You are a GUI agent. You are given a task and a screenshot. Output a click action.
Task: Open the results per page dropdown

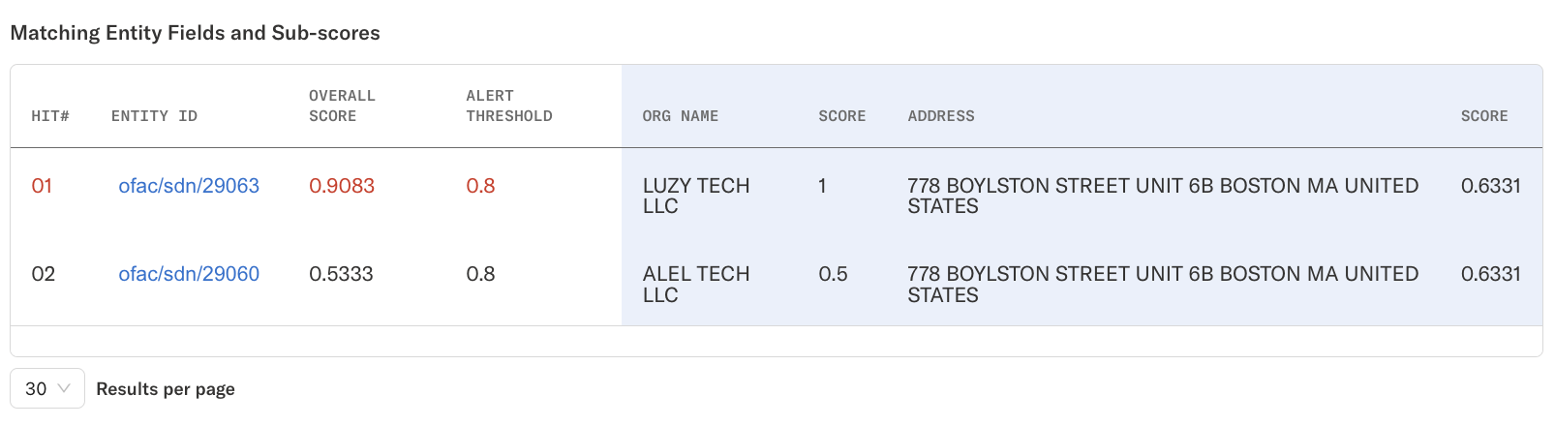tap(47, 388)
